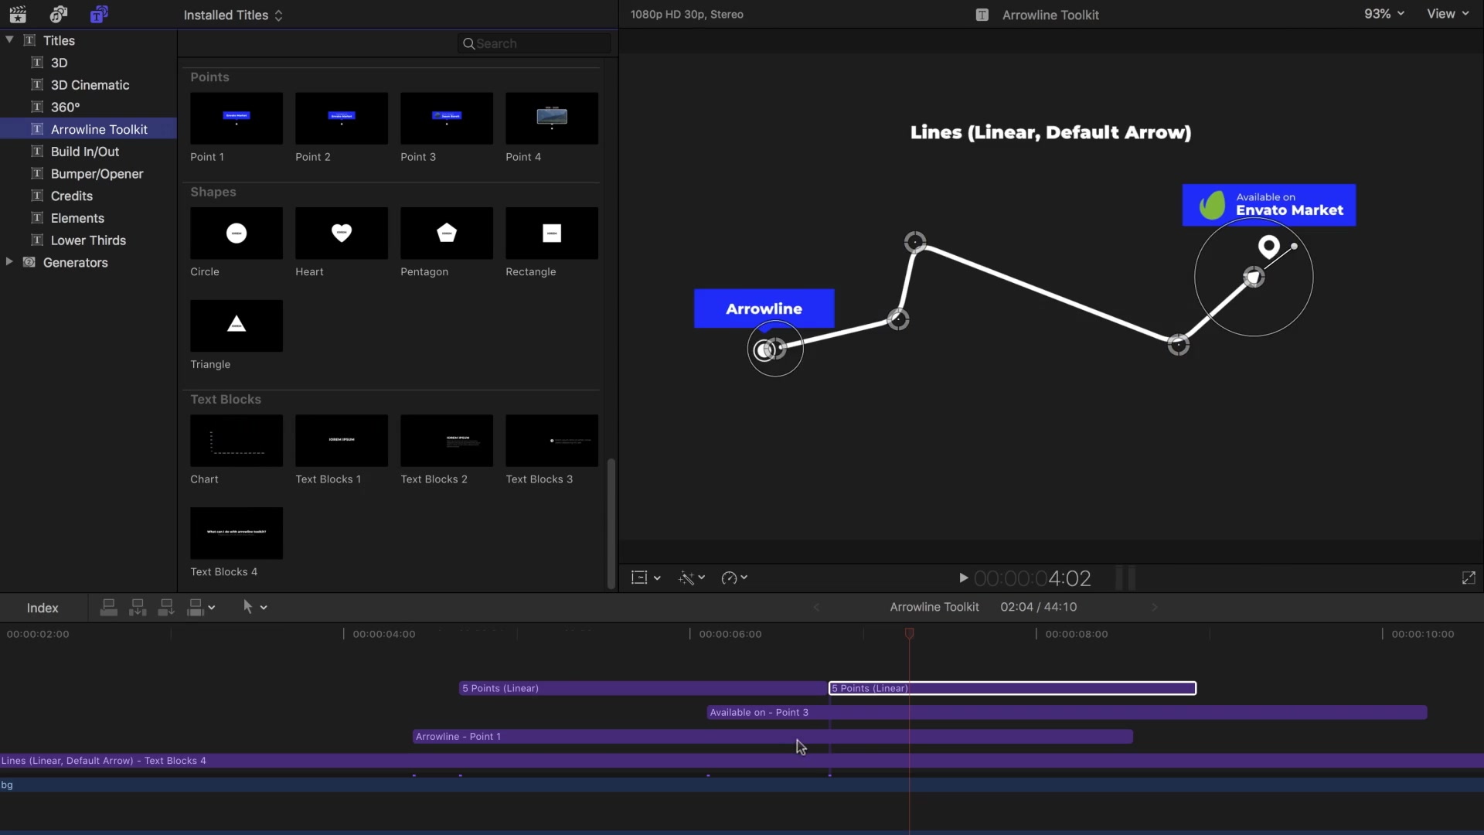Click the Arrowline Toolkit project name in timeline bar
This screenshot has height=835, width=1484.
(x=934, y=607)
